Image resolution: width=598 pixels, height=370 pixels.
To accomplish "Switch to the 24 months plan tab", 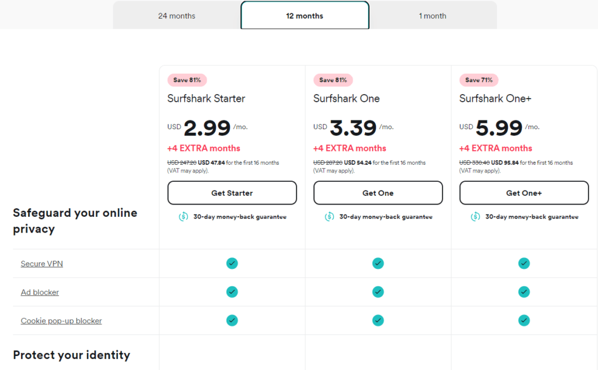I will [176, 16].
